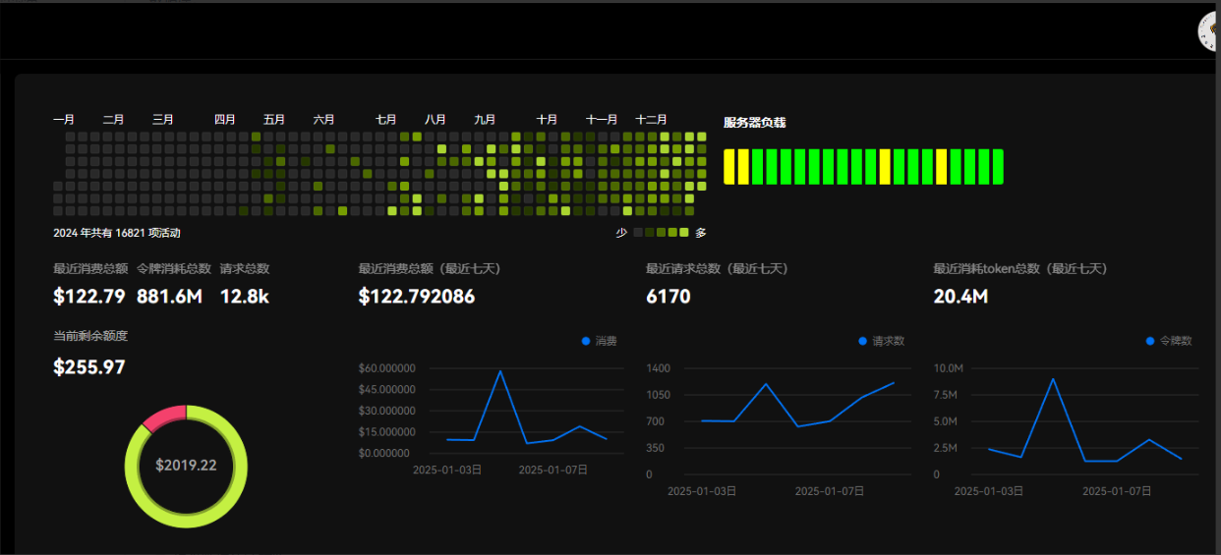1221x555 pixels.
Task: Click 2025-01-07日 under the 请求数 chart
Action: click(x=830, y=489)
